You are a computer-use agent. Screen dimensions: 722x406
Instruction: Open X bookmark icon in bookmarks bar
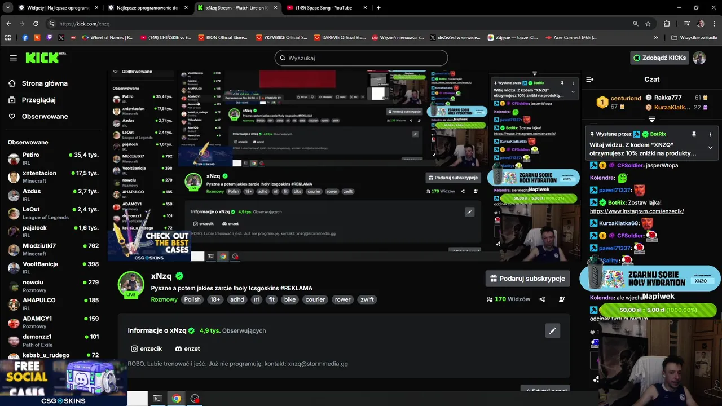61,38
